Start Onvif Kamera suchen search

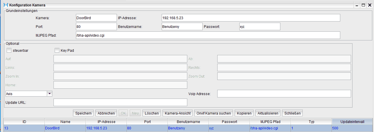[x=214, y=113]
